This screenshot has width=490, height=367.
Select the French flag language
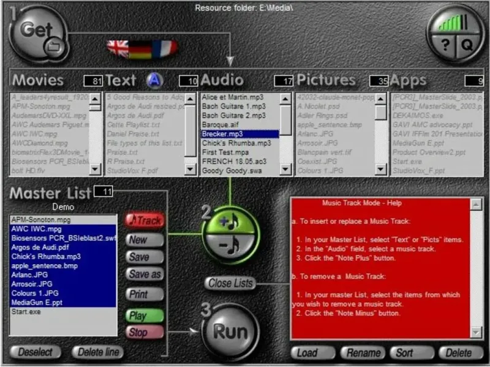coord(165,48)
